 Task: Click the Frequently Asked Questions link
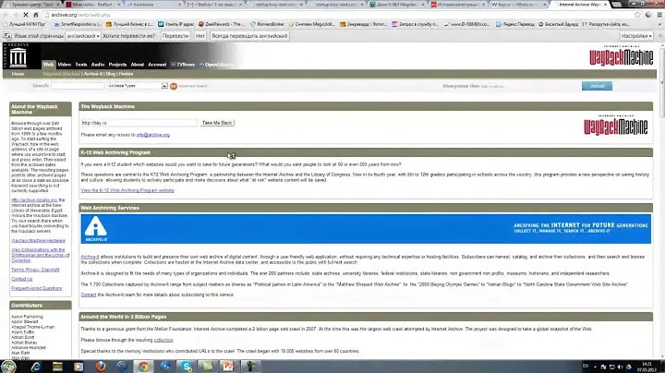tap(37, 287)
